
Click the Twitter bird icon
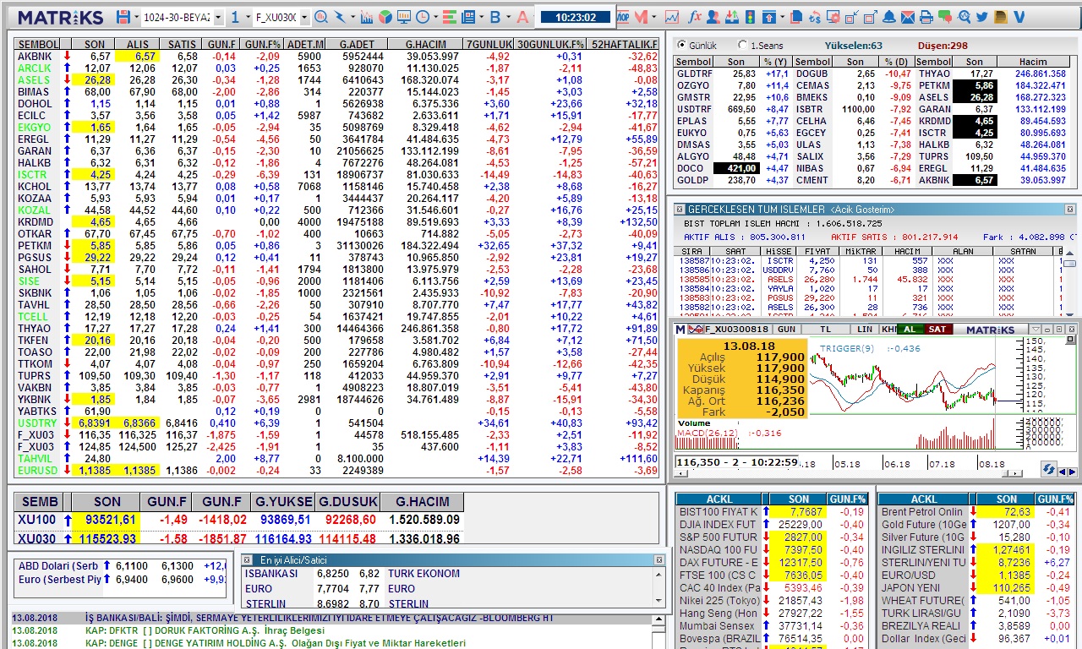click(982, 17)
